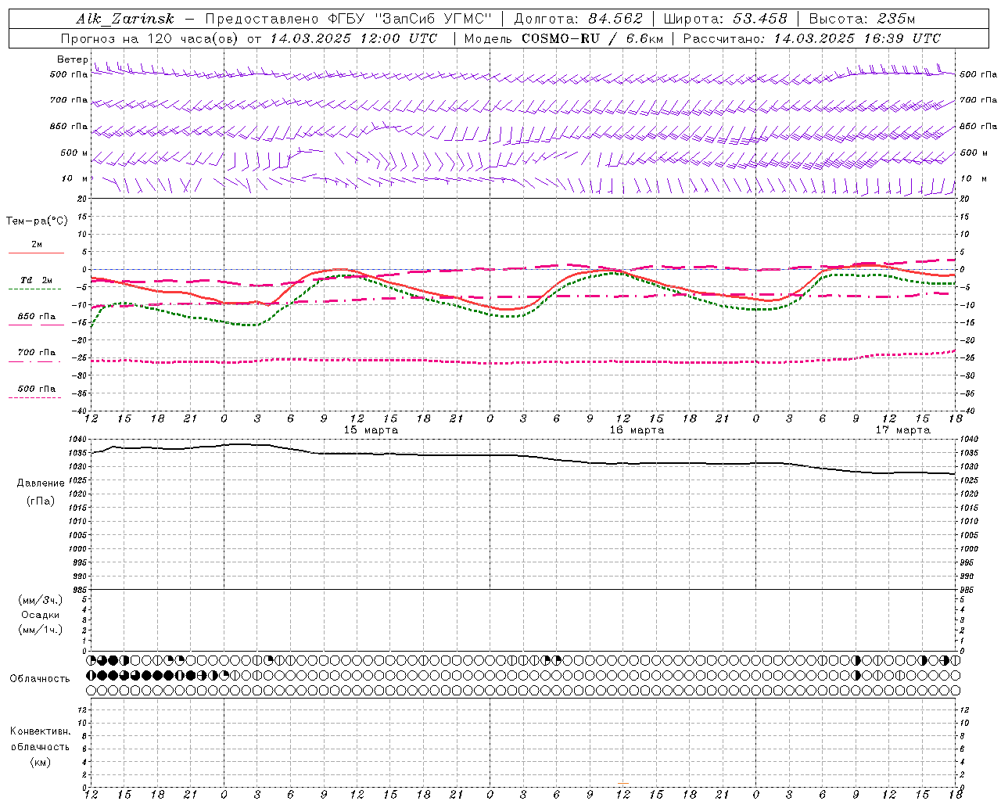The height and width of the screenshot is (801, 1001).
Task: Click the station name "Alk_Zarinsk" in the header
Action: (124, 19)
